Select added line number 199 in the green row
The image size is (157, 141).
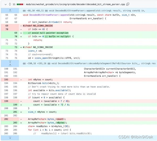coord(15,105)
